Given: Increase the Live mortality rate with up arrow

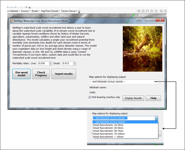Looking at the screenshot, I should coord(50,62).
